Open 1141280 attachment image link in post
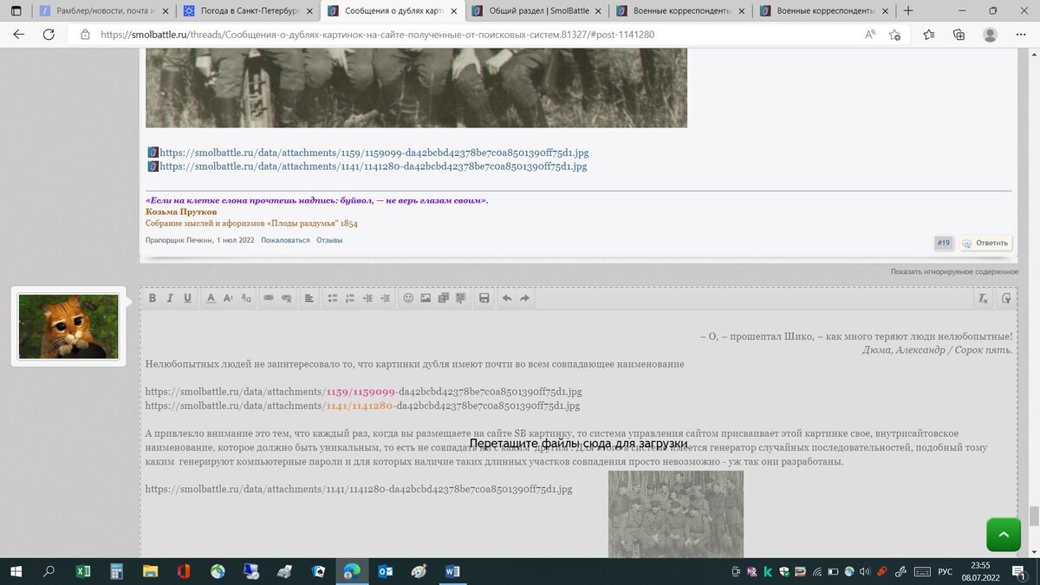 coord(374,166)
